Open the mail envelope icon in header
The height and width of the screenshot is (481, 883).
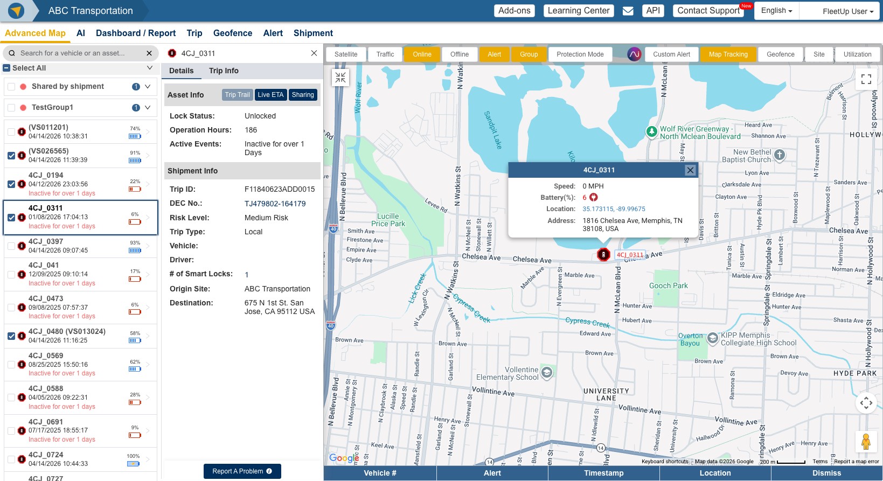click(628, 11)
